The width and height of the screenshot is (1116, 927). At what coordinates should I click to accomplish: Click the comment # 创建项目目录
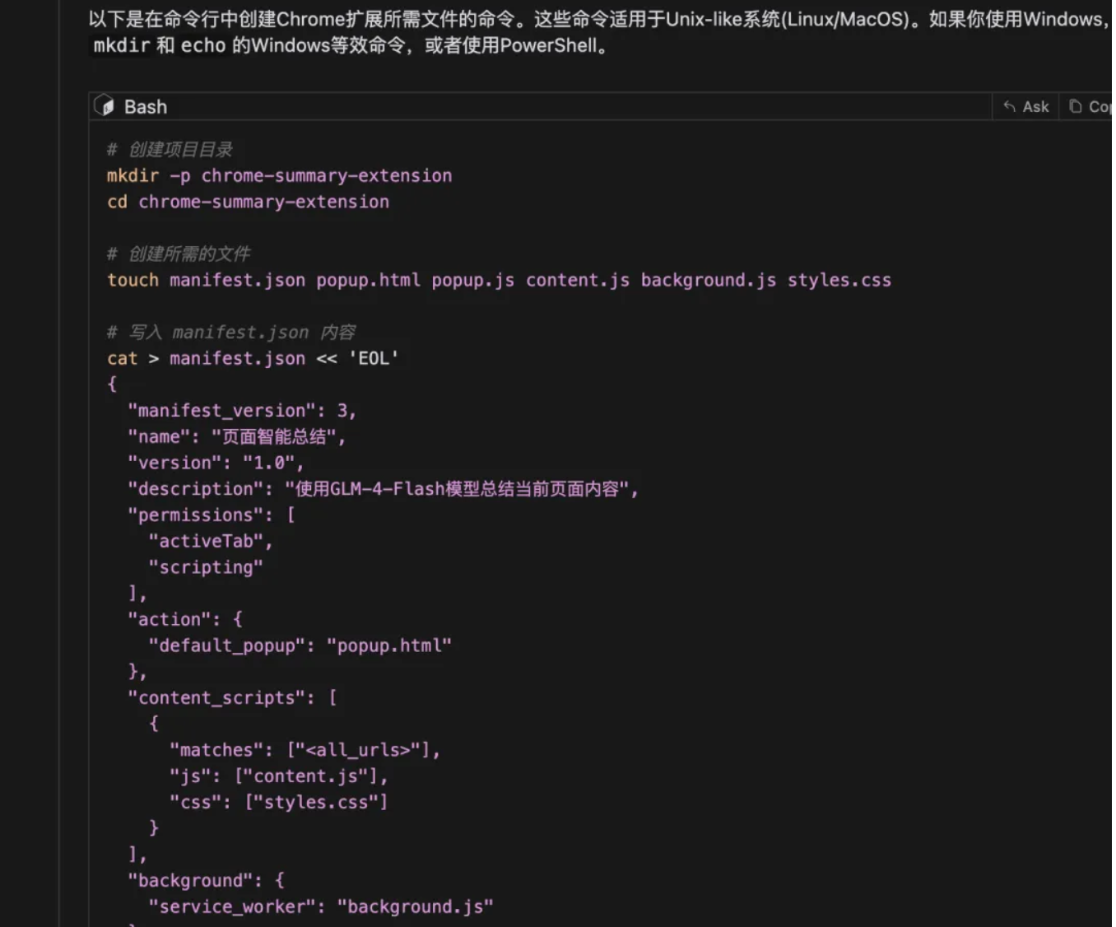tap(170, 149)
